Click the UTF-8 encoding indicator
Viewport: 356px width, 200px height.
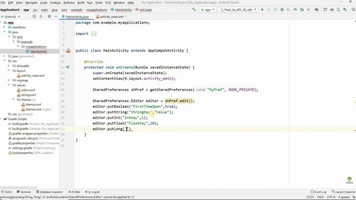coord(331,197)
